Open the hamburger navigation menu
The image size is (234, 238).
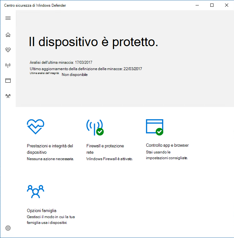point(8,18)
